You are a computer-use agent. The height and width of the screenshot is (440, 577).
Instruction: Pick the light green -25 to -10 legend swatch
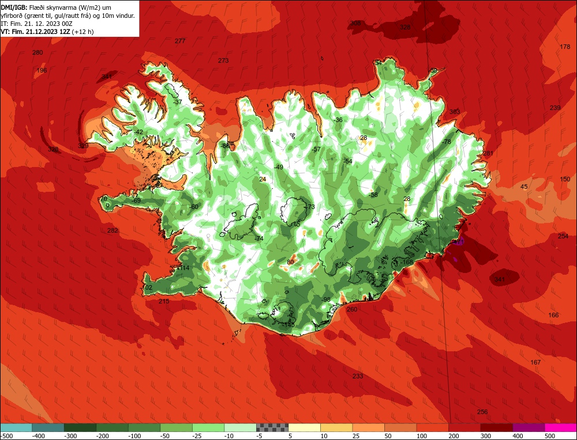[x=208, y=427]
